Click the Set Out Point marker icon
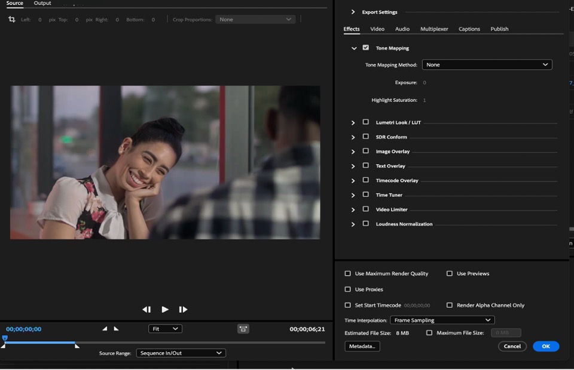Viewport: 574px width, 370px height. click(116, 329)
